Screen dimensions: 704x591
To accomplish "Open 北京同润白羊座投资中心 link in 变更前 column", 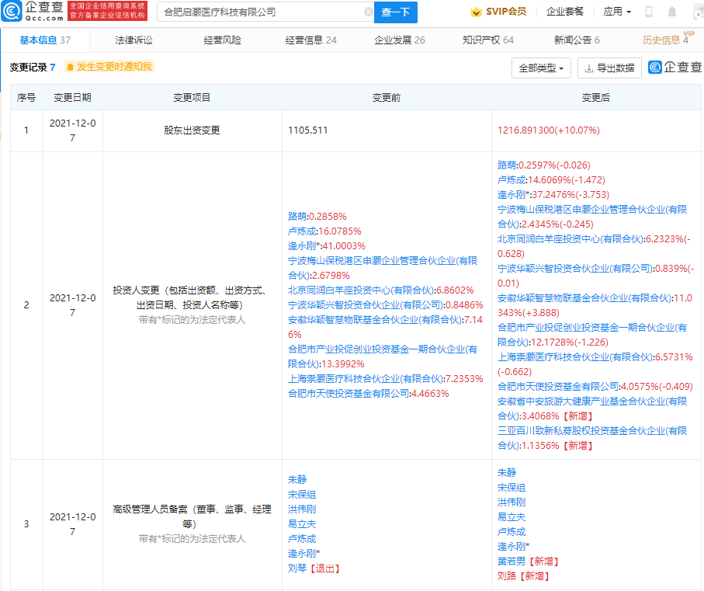I will click(360, 290).
